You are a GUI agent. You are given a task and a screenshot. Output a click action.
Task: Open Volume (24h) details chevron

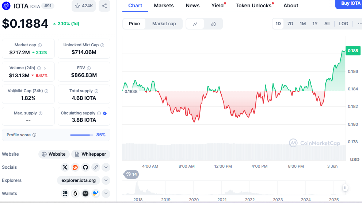click(45, 68)
